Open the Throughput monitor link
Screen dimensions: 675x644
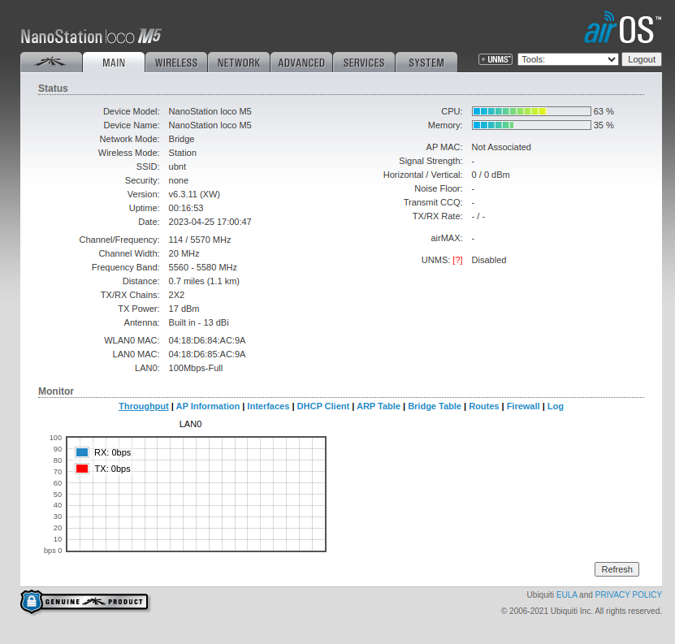[143, 406]
